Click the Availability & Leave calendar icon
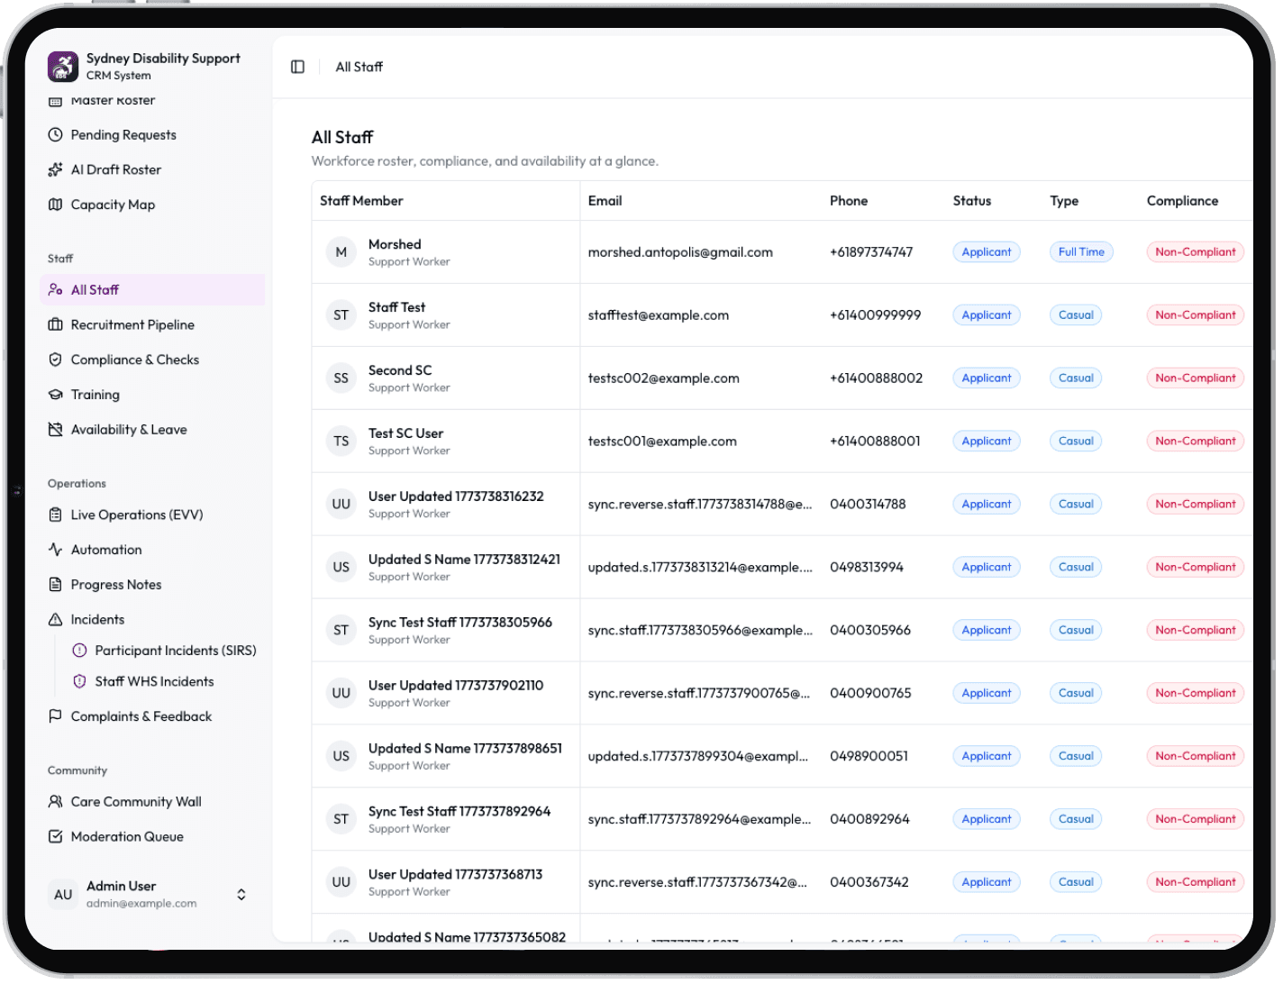 pyautogui.click(x=55, y=430)
